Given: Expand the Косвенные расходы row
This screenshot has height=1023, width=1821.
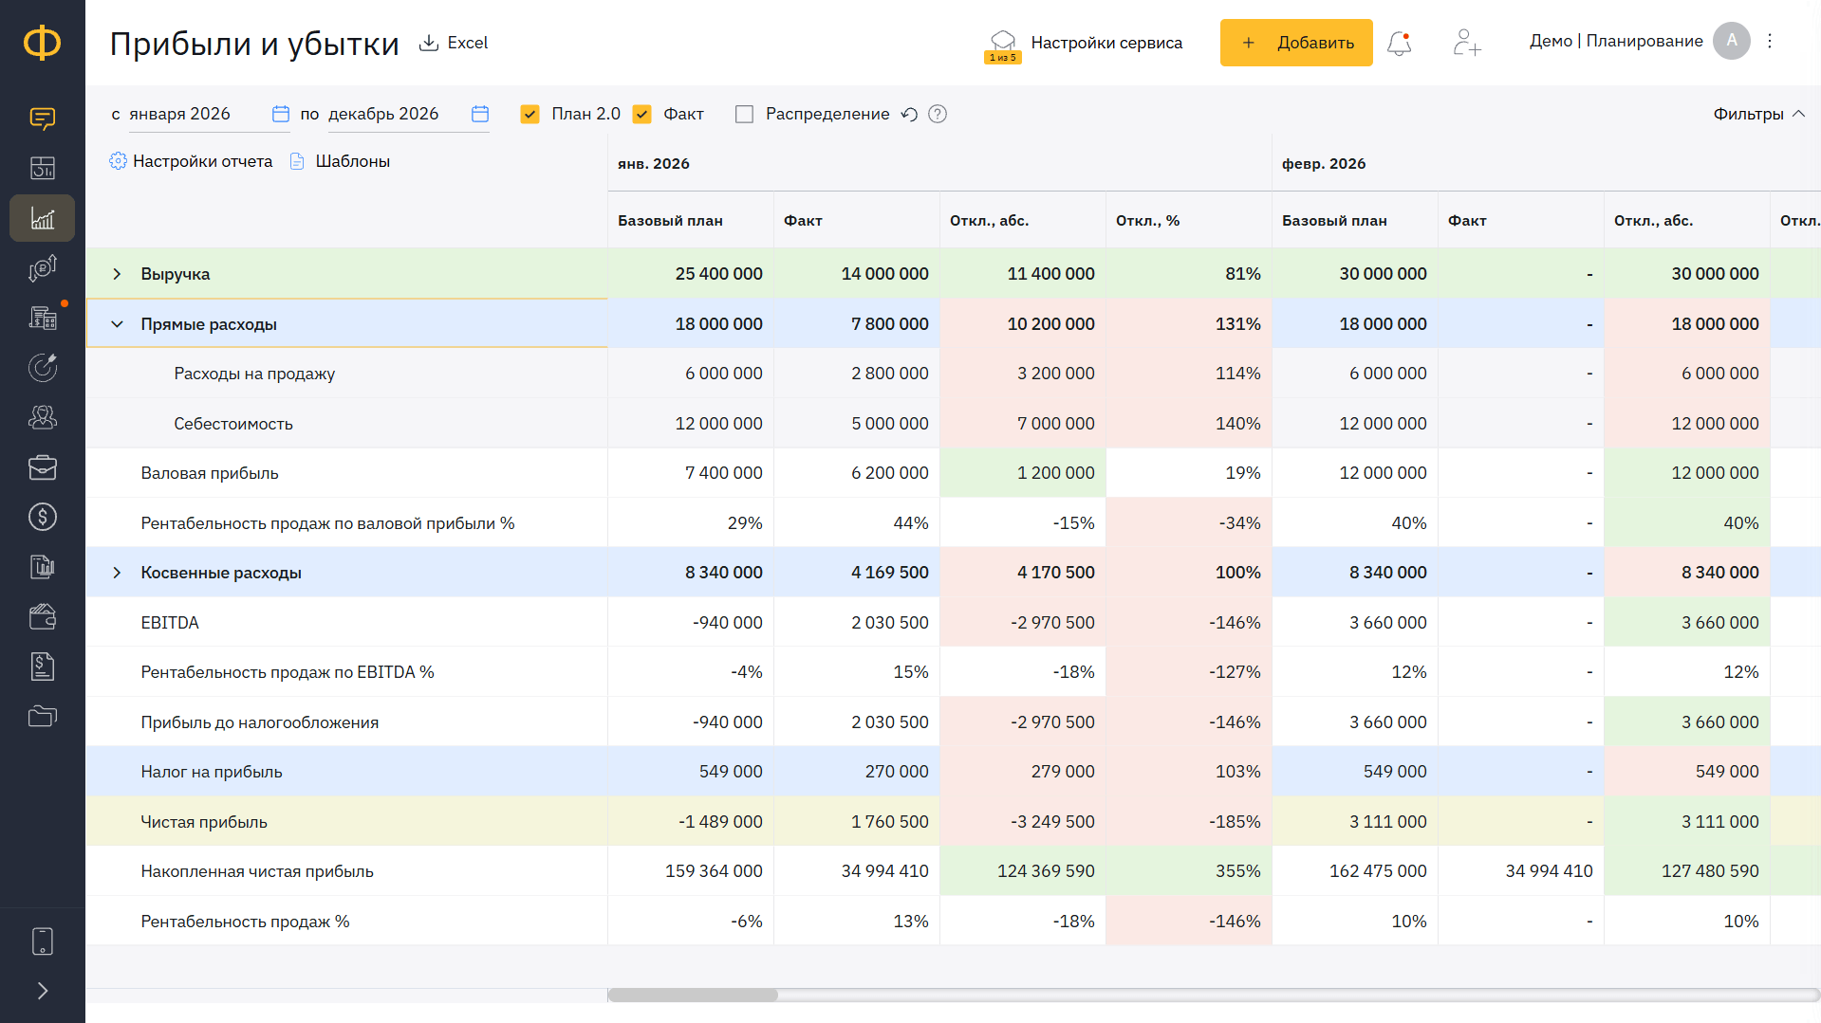Looking at the screenshot, I should (117, 573).
